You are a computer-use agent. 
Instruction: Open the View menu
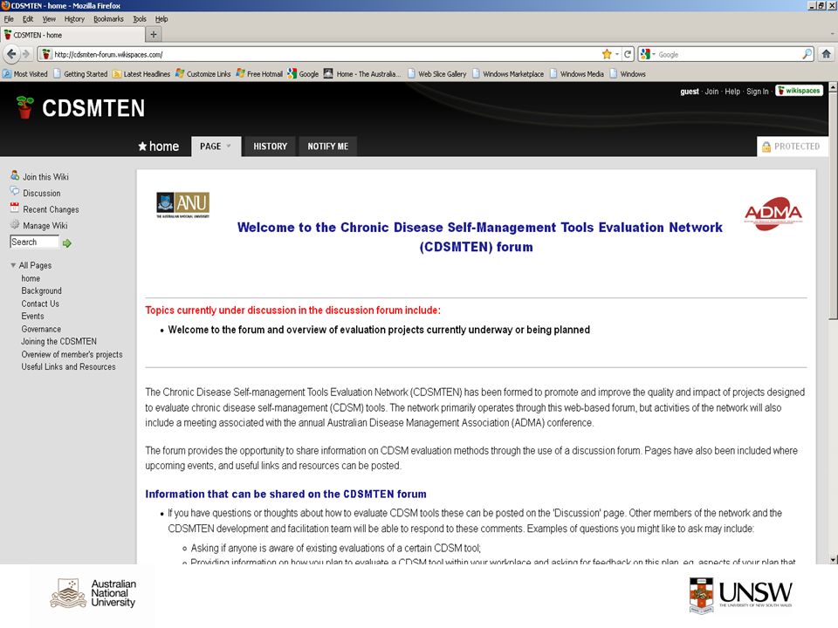[49, 18]
